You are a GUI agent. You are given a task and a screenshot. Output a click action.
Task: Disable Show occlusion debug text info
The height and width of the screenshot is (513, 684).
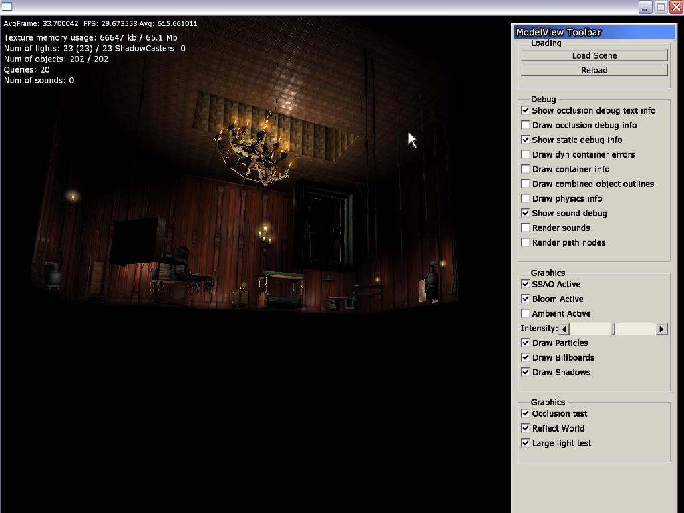pyautogui.click(x=526, y=110)
